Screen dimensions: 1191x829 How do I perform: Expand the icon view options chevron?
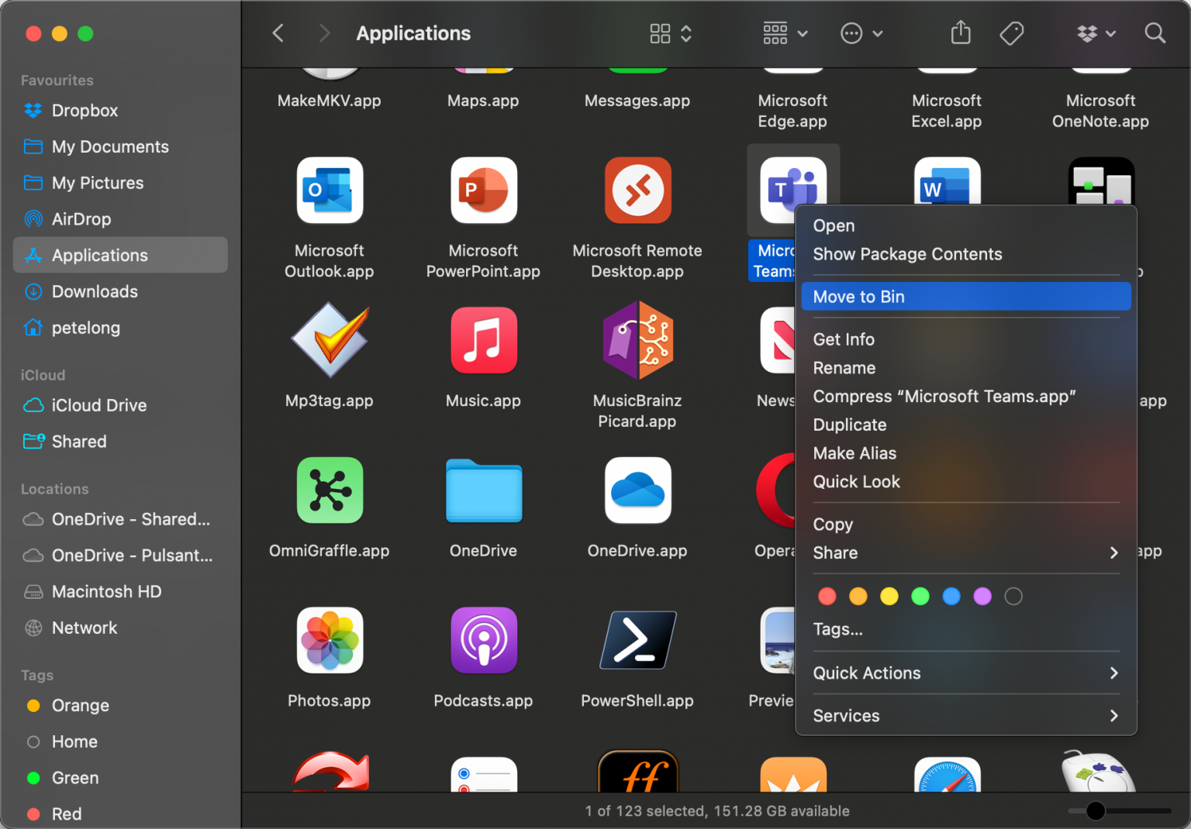(685, 33)
